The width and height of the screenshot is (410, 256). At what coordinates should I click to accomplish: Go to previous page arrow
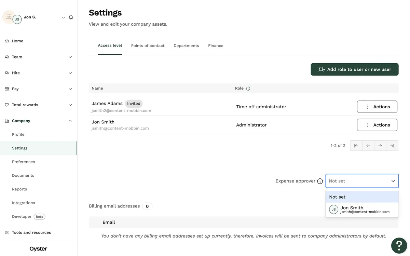click(x=368, y=146)
